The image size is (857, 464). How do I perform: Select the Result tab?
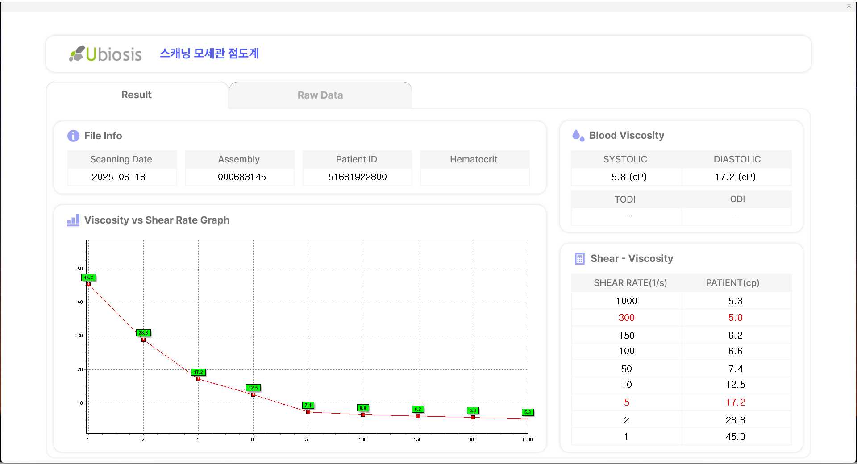[137, 95]
